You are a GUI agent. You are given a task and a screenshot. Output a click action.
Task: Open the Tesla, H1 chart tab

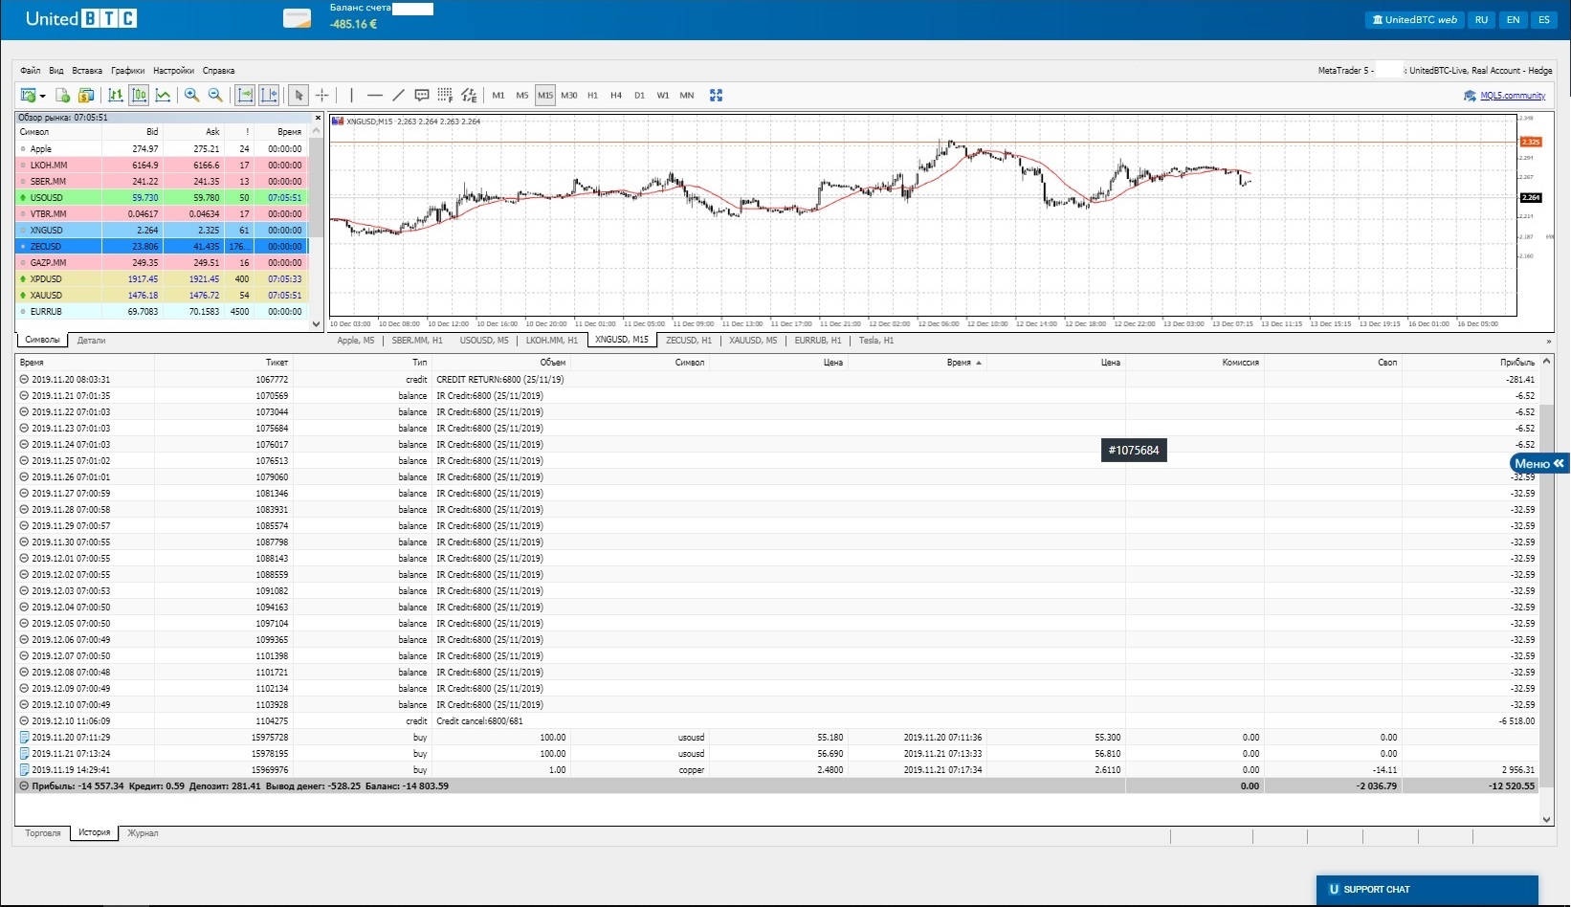coord(876,341)
